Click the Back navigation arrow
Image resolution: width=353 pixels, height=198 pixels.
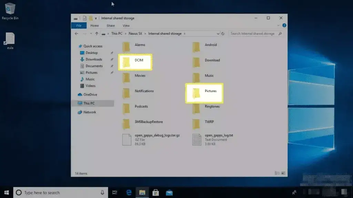coord(77,34)
